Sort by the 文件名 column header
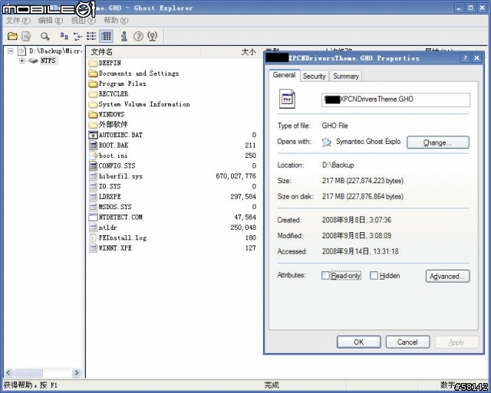This screenshot has width=491, height=393. pyautogui.click(x=143, y=52)
